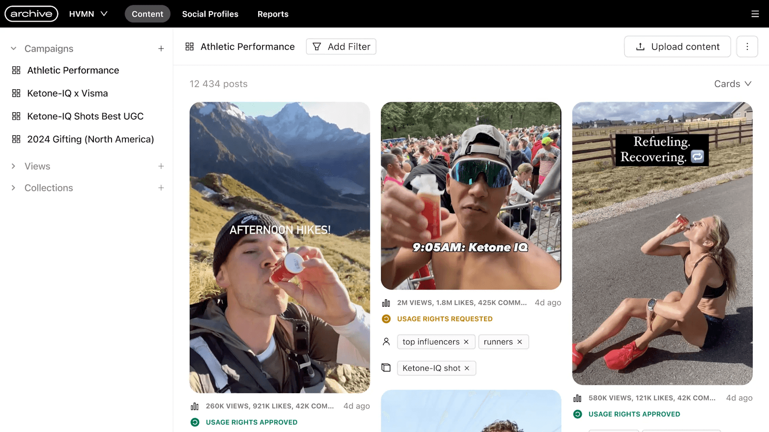Click the upload arrow icon on Upload content
769x432 pixels.
[x=640, y=47]
